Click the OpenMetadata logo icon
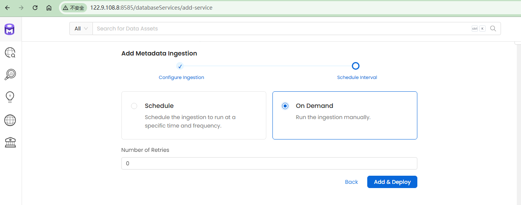Screen dimensions: 521x205 click(x=10, y=29)
